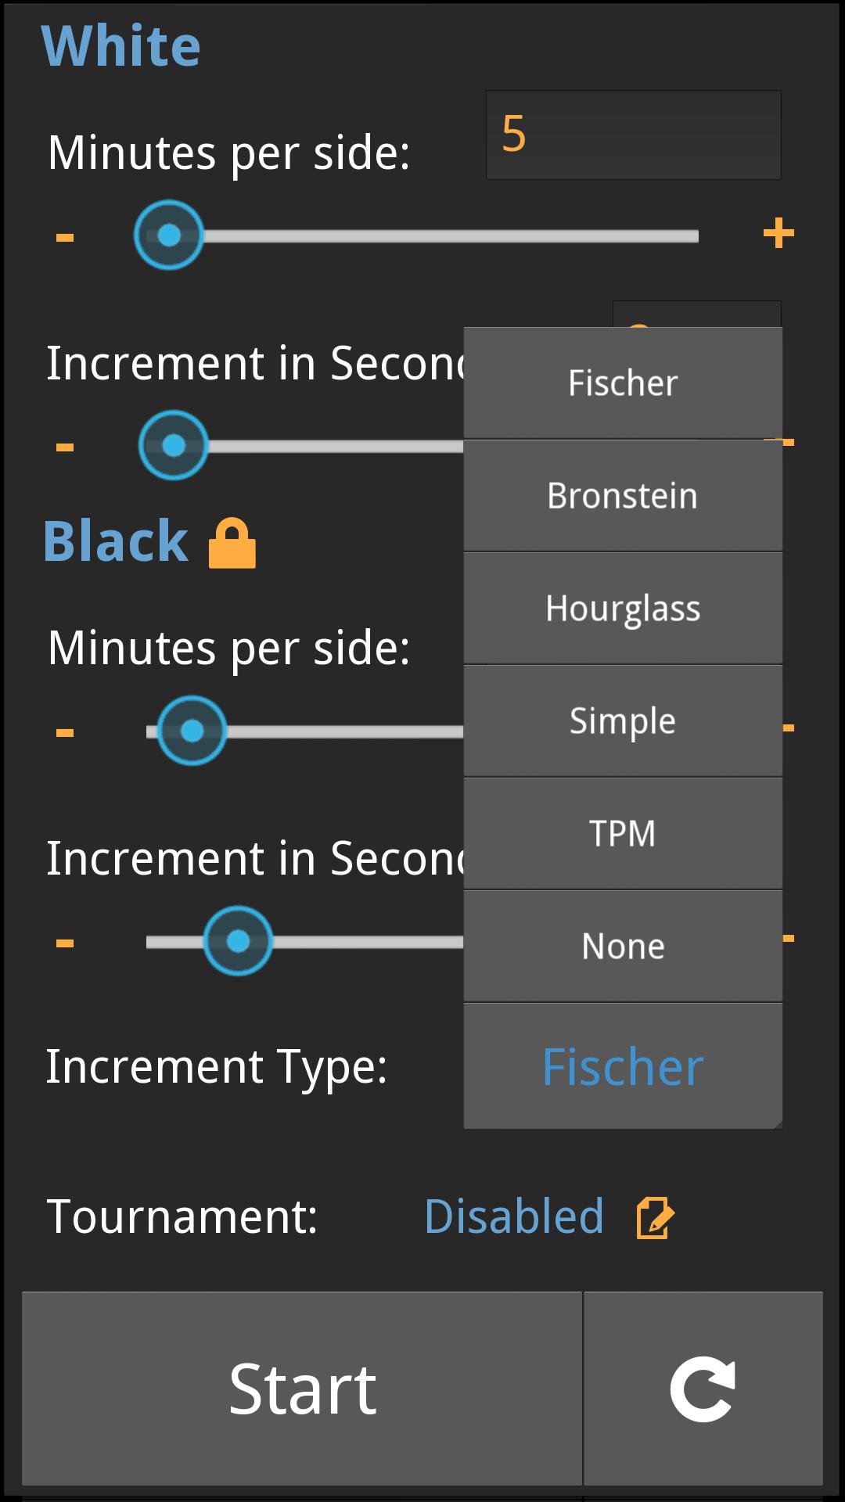Screen dimensions: 845x1502
Task: Click minus for White increment seconds
Action: point(65,447)
